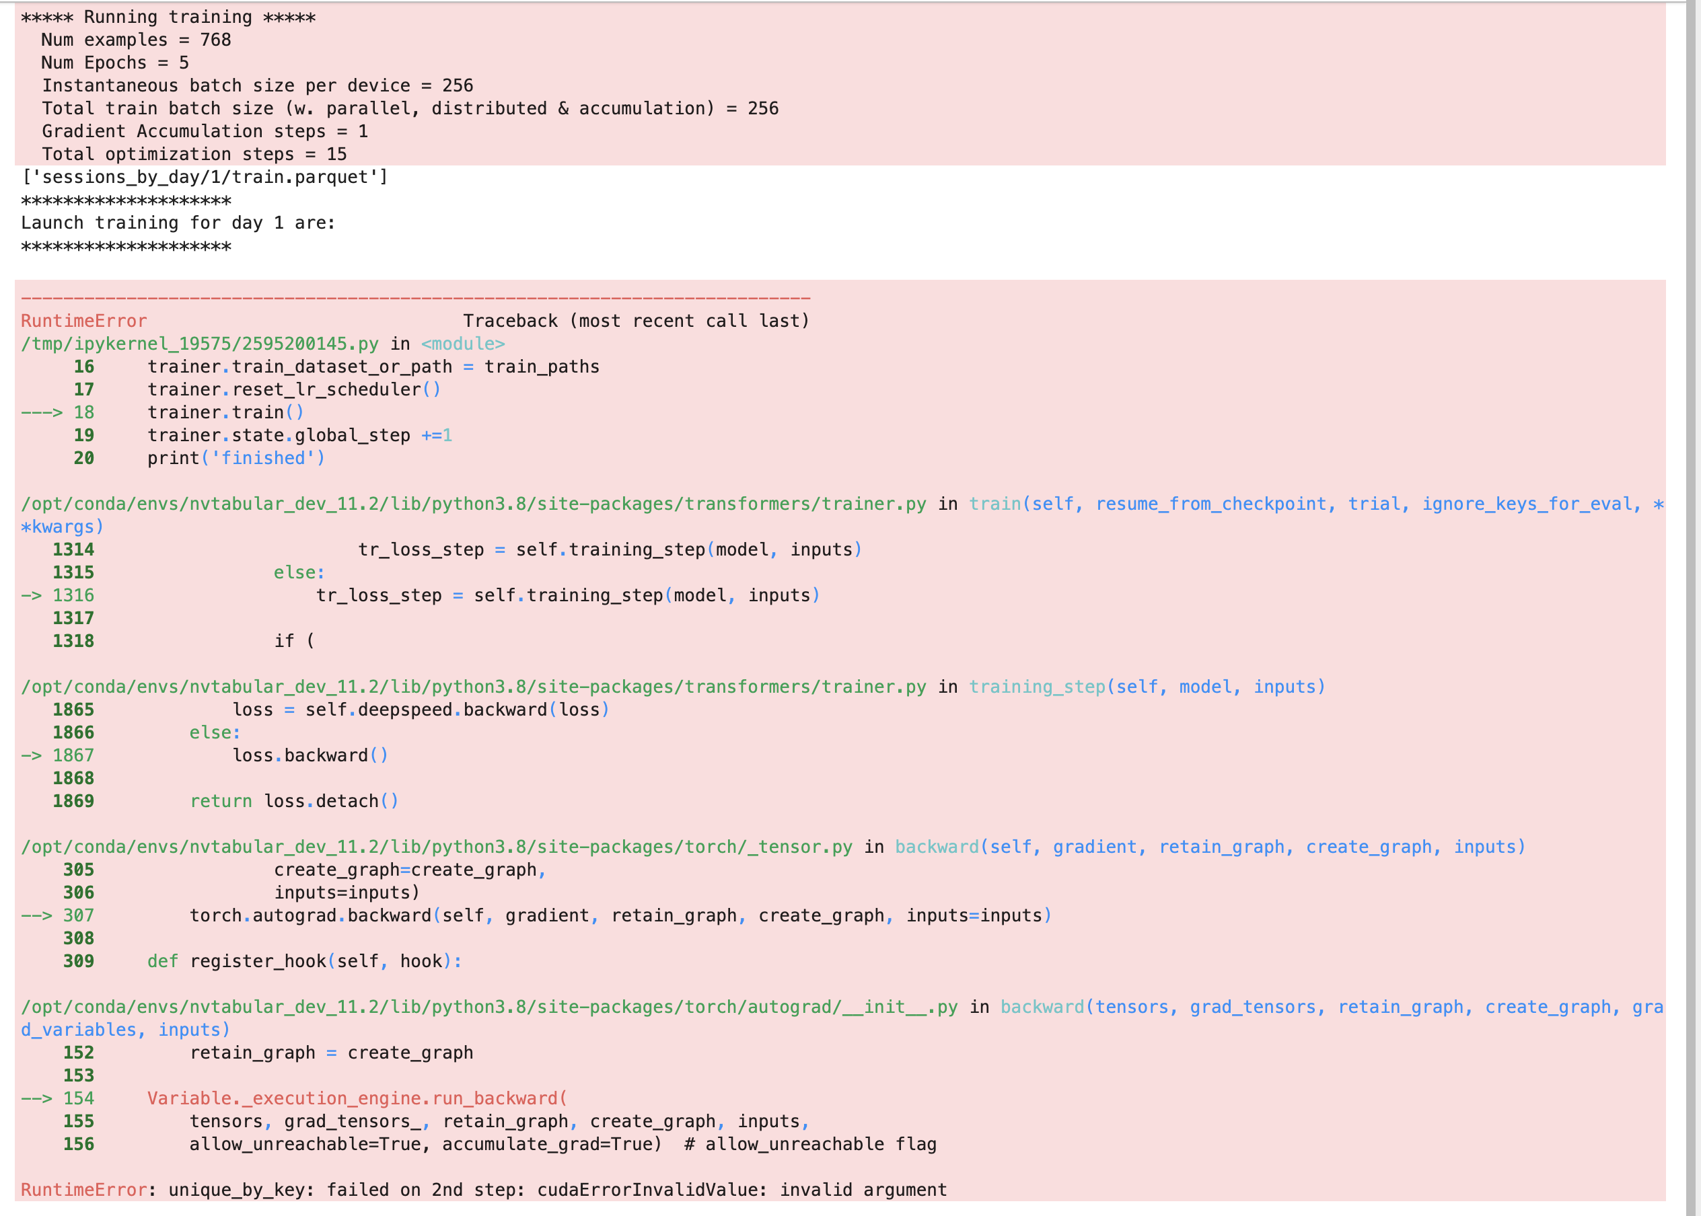Screen dimensions: 1701x1216
Task: Click the Launch training for day 1 text
Action: coord(178,223)
